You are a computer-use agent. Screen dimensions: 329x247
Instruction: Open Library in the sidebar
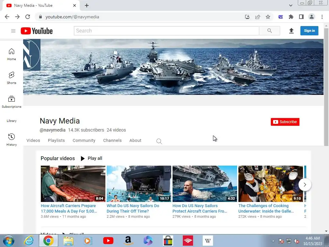(x=12, y=121)
